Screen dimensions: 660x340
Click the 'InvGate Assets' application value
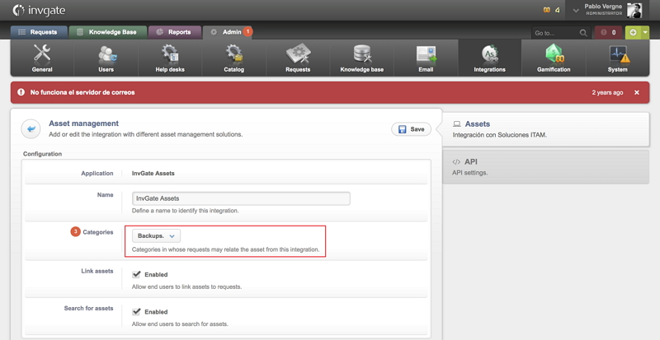[153, 173]
